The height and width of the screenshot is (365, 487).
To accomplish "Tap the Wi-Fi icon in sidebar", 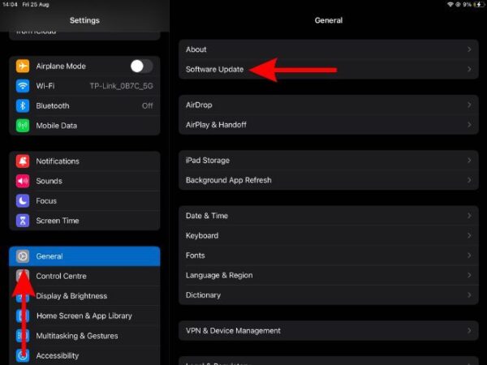I will tap(23, 86).
